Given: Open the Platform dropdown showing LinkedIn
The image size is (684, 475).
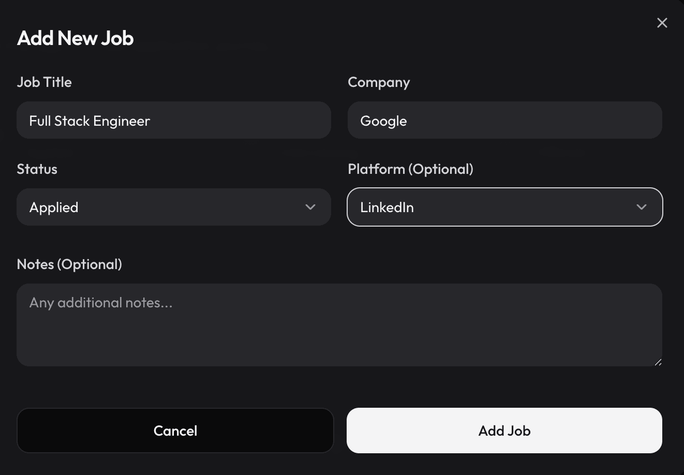Looking at the screenshot, I should point(504,207).
